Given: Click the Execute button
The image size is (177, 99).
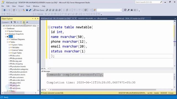Looking at the screenshot, I should [x=39, y=14].
